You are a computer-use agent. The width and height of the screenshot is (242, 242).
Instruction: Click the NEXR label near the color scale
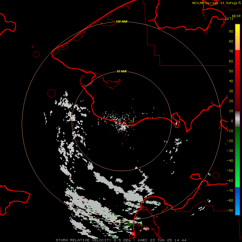(x=236, y=16)
